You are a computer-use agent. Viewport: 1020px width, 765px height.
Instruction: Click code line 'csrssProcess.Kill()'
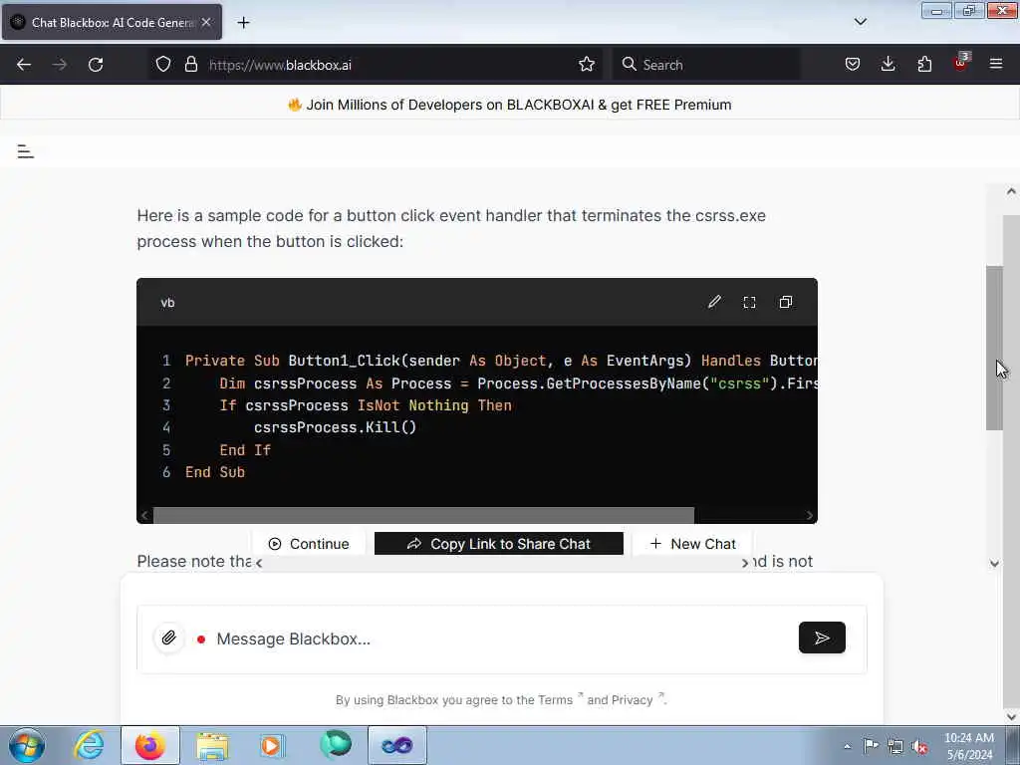coord(335,427)
